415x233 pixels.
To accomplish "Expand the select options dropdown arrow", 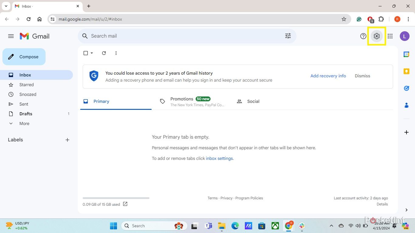I will 92,53.
